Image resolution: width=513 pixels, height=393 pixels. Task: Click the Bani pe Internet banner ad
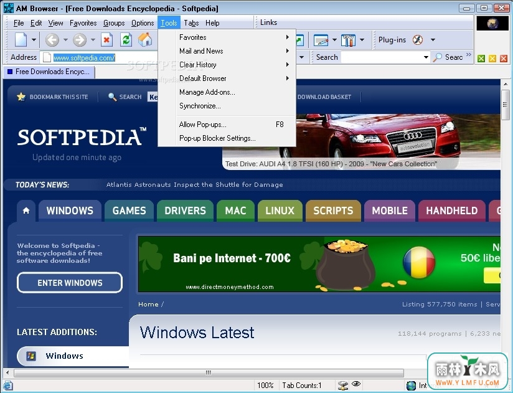[319, 264]
